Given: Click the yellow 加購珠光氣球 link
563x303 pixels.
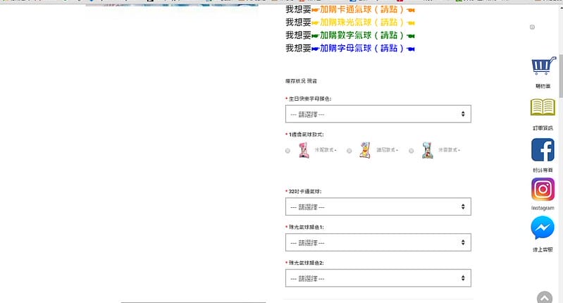Looking at the screenshot, I should 363,23.
